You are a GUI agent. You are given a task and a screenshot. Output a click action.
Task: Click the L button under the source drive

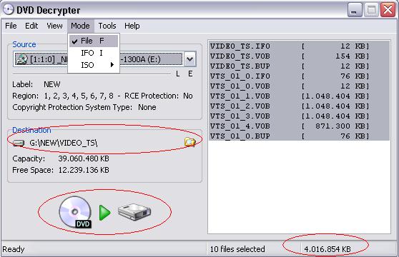177,74
